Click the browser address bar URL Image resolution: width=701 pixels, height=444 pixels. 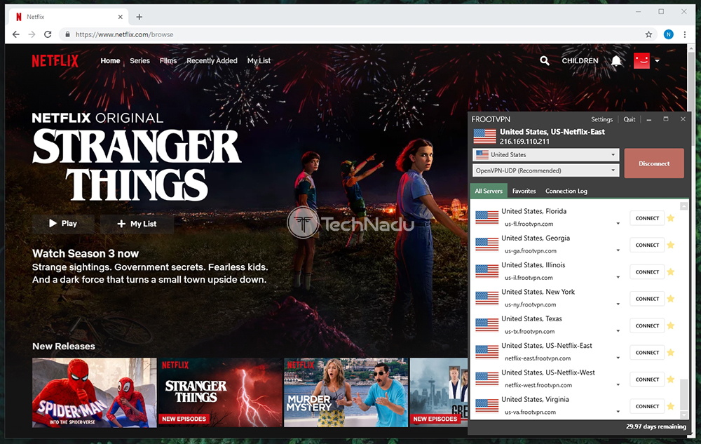pyautogui.click(x=124, y=34)
